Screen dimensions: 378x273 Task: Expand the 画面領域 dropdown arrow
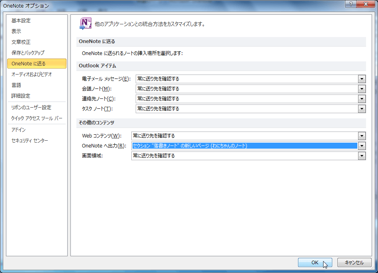[x=362, y=156]
